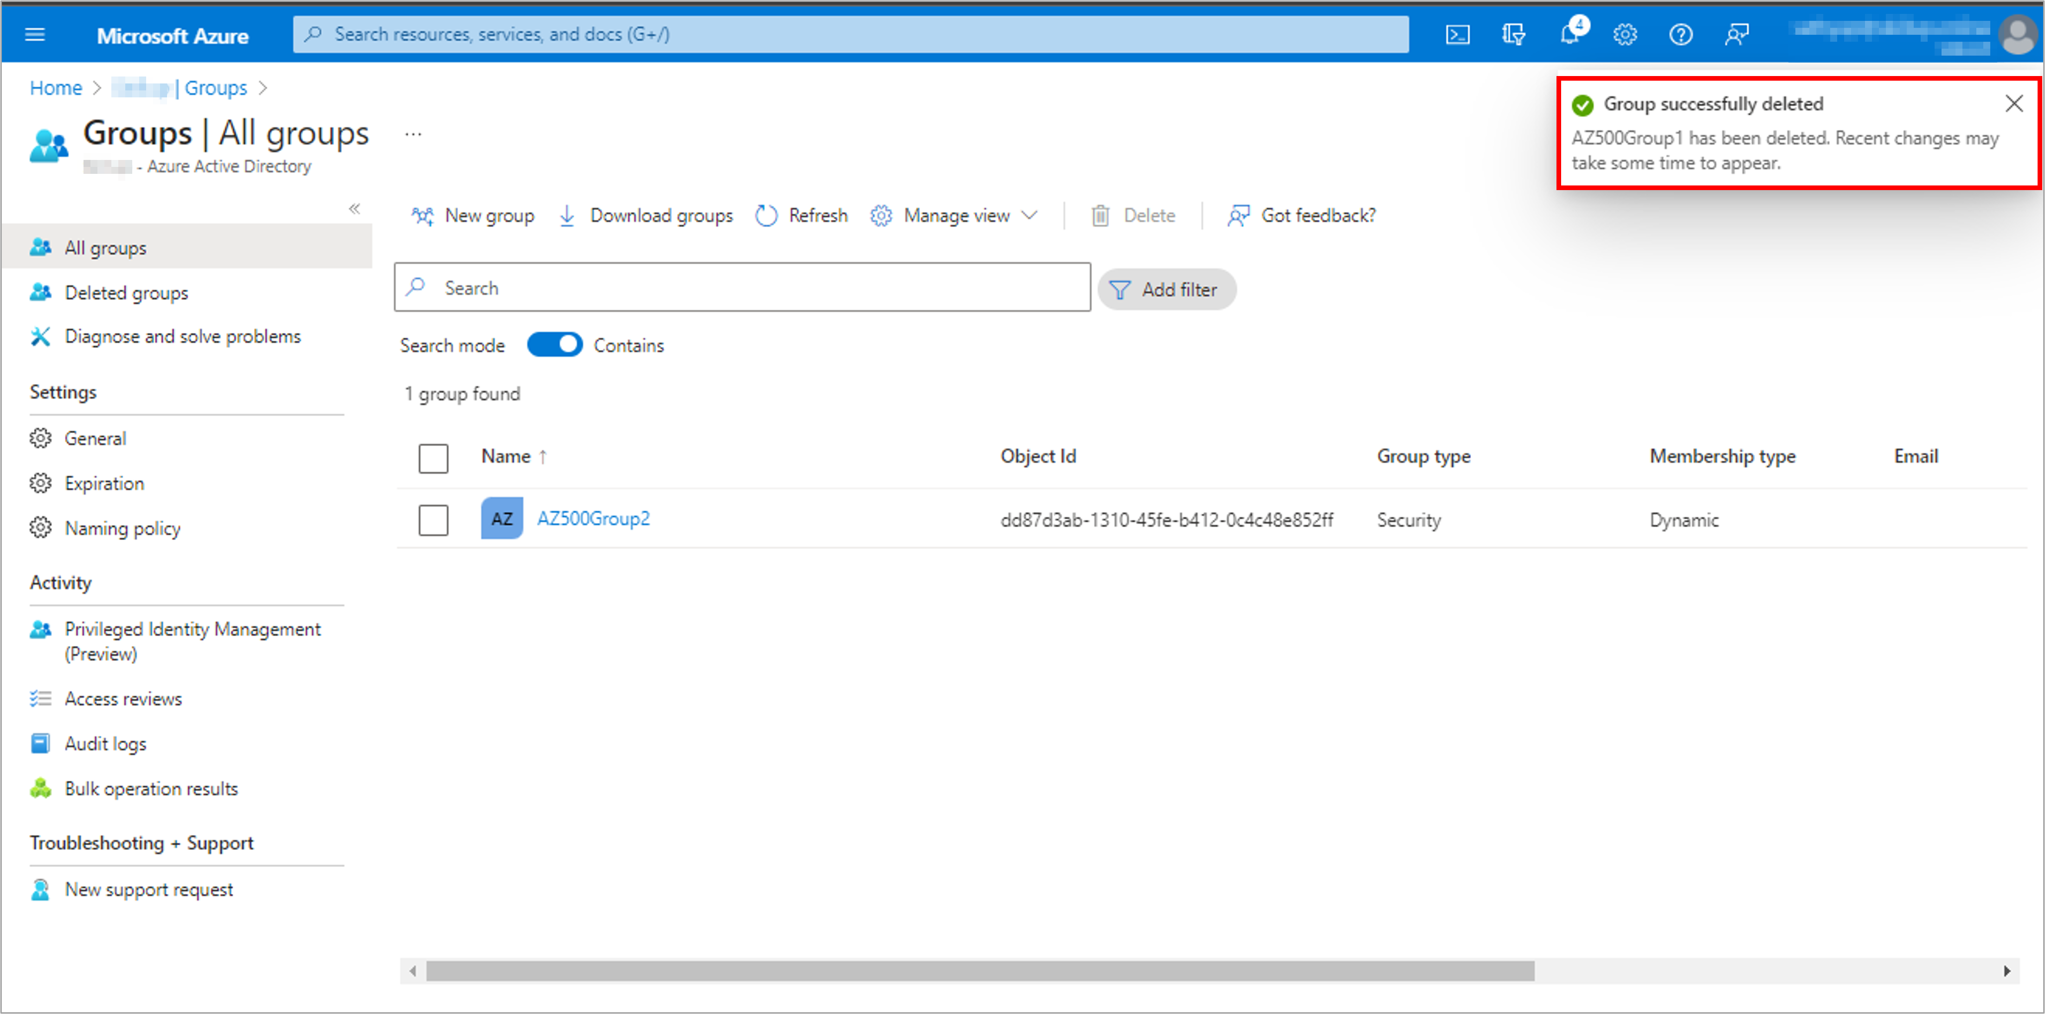Viewport: 2045px width, 1014px height.
Task: Click the '1 group found' text
Action: [x=462, y=394]
